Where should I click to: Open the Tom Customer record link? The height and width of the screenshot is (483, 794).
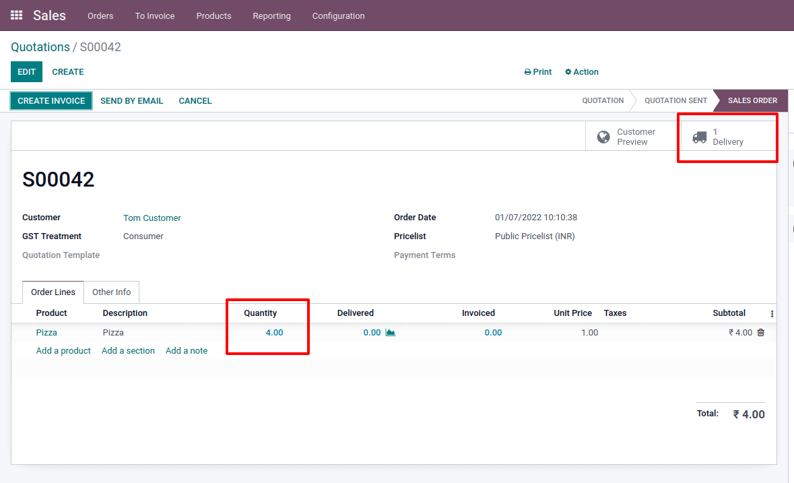(152, 218)
